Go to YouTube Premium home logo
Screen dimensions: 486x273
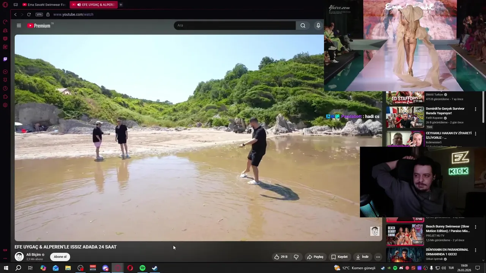(x=39, y=25)
